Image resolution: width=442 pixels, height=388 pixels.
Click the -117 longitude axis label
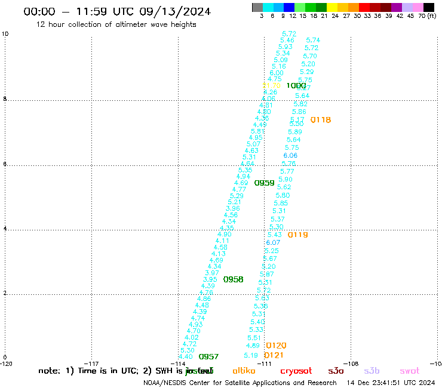[91, 364]
